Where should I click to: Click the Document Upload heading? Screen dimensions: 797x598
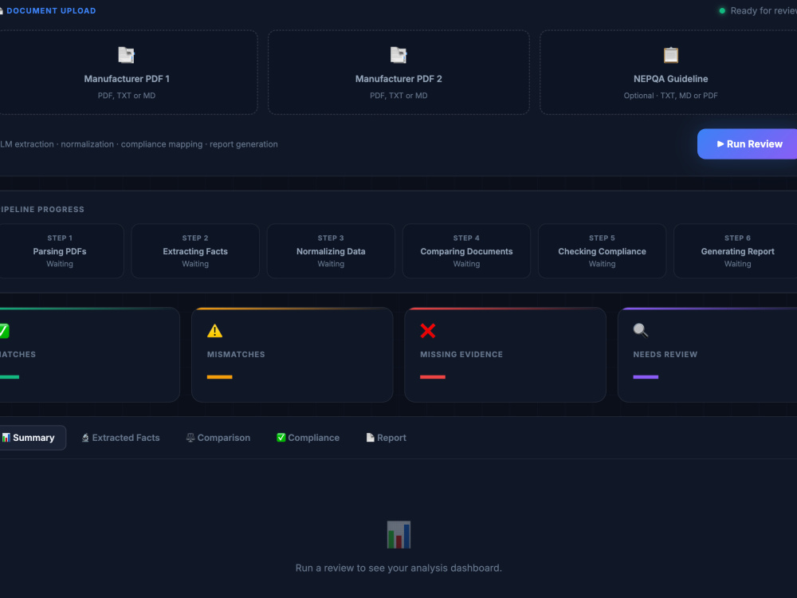point(51,10)
